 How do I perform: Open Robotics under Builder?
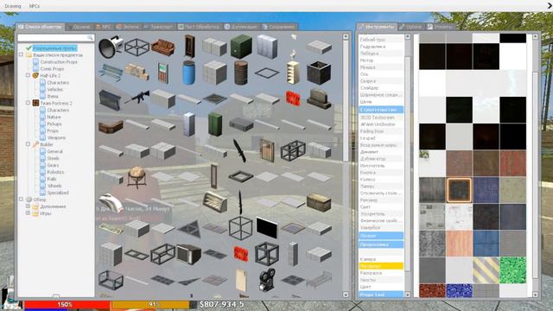pos(55,172)
